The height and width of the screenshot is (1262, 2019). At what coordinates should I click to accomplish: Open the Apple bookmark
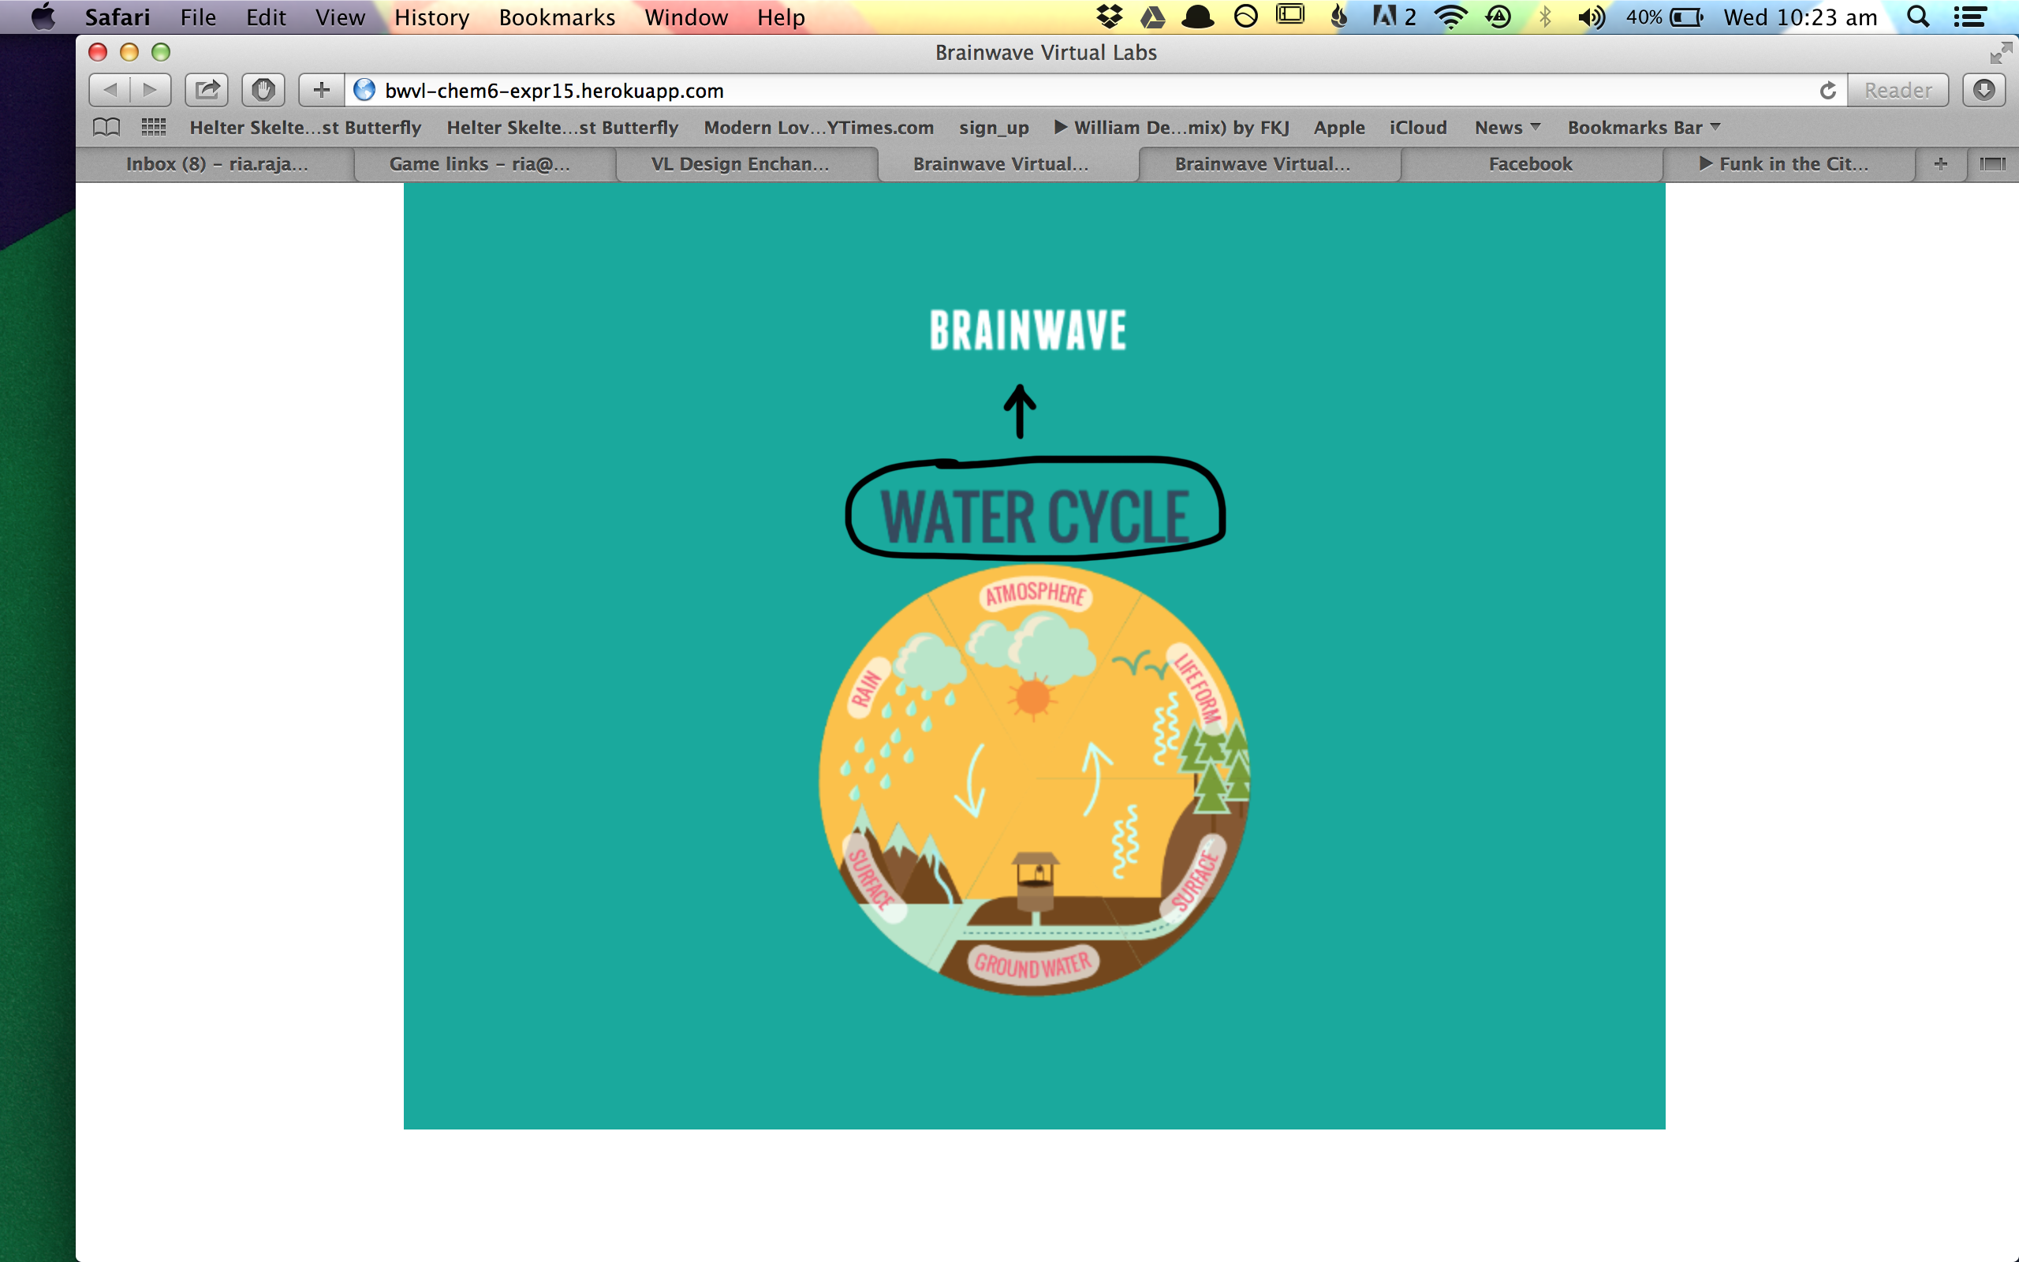(1339, 128)
